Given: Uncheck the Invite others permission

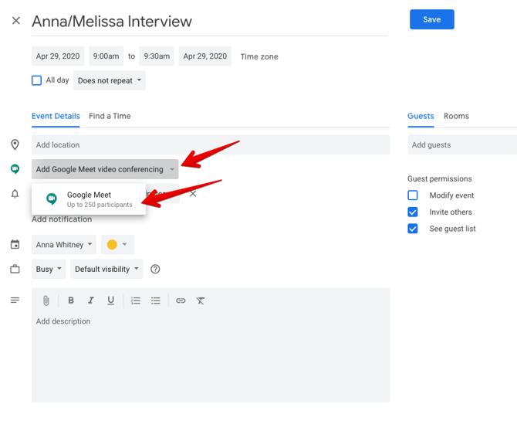Looking at the screenshot, I should (x=413, y=212).
